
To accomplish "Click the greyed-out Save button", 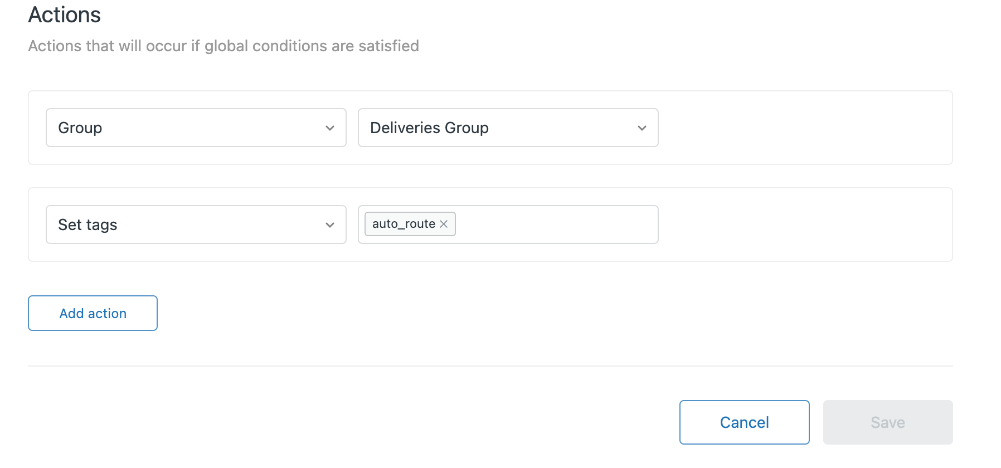I will pyautogui.click(x=887, y=422).
